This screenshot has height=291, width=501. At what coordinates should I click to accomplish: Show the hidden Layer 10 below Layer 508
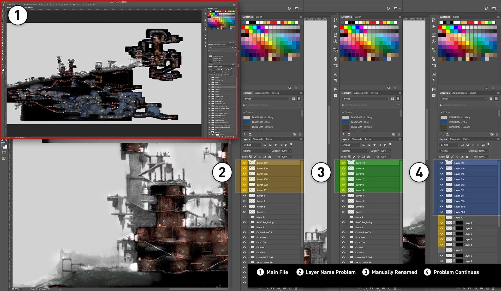(x=442, y=218)
